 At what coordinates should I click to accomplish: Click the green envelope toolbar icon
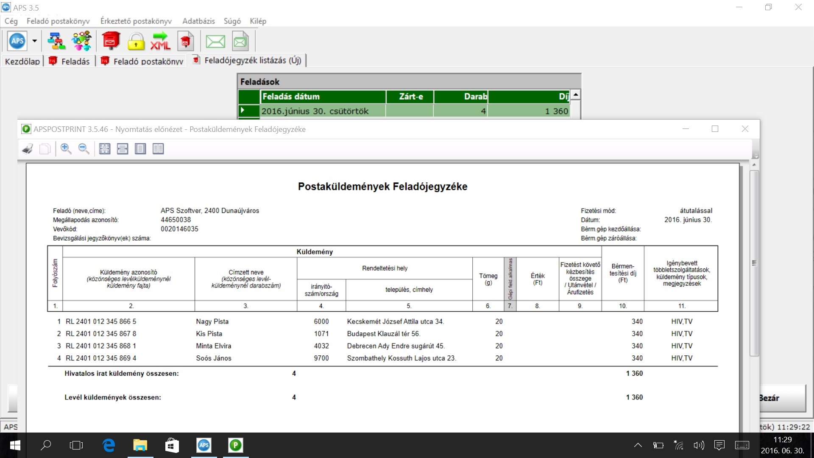(x=215, y=42)
